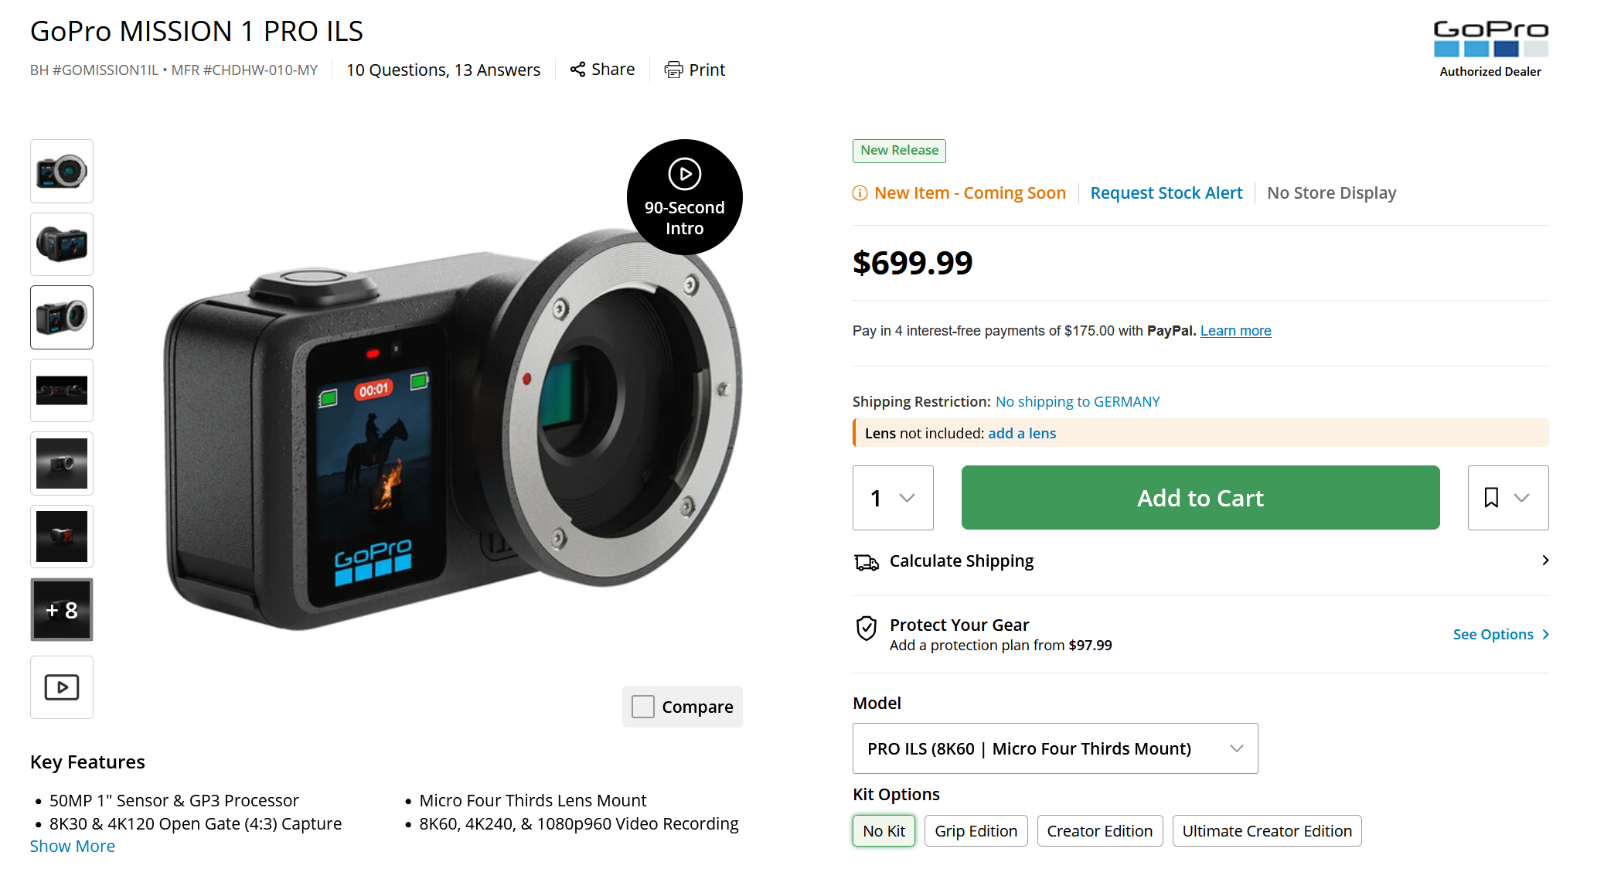The width and height of the screenshot is (1604, 869).
Task: Click the GoPro Authorized Dealer logo
Action: point(1490,49)
